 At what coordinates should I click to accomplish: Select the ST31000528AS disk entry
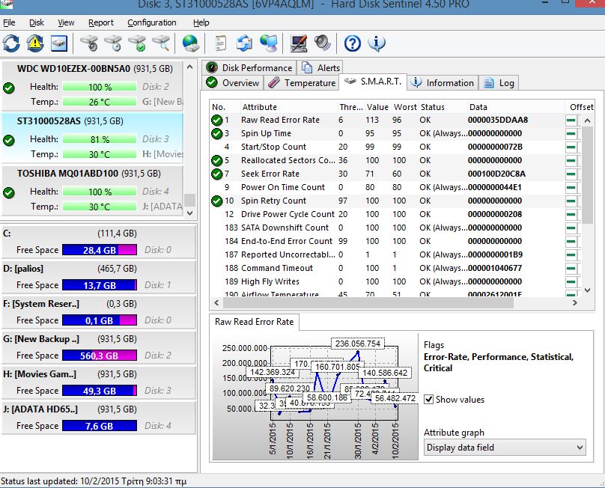[93, 138]
